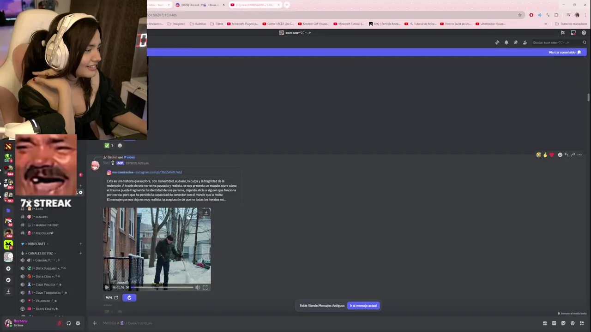Download the video using the corner arrow

pyautogui.click(x=206, y=212)
